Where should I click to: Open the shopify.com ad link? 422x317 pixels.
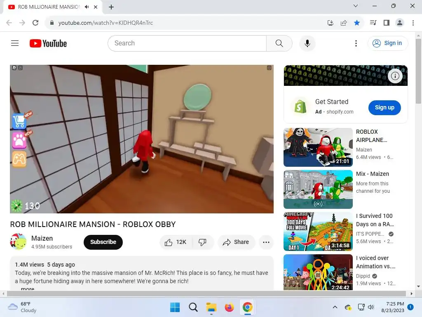[x=340, y=112]
